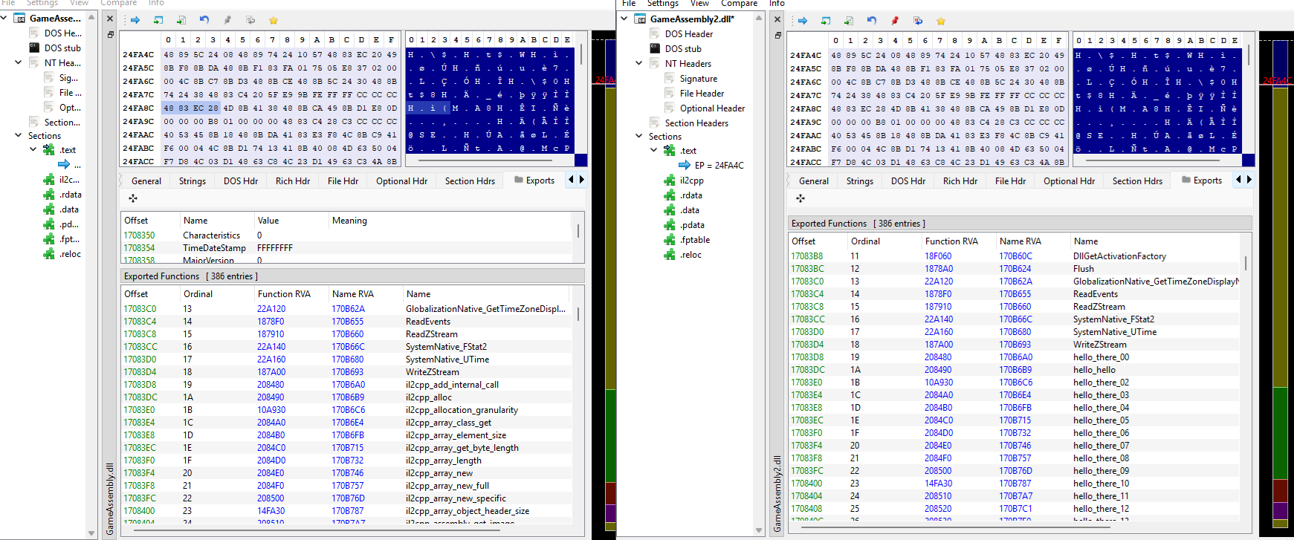Click olive section bar in GameAssembly2 section map
Screen dimensions: 1294x540
(1281, 238)
